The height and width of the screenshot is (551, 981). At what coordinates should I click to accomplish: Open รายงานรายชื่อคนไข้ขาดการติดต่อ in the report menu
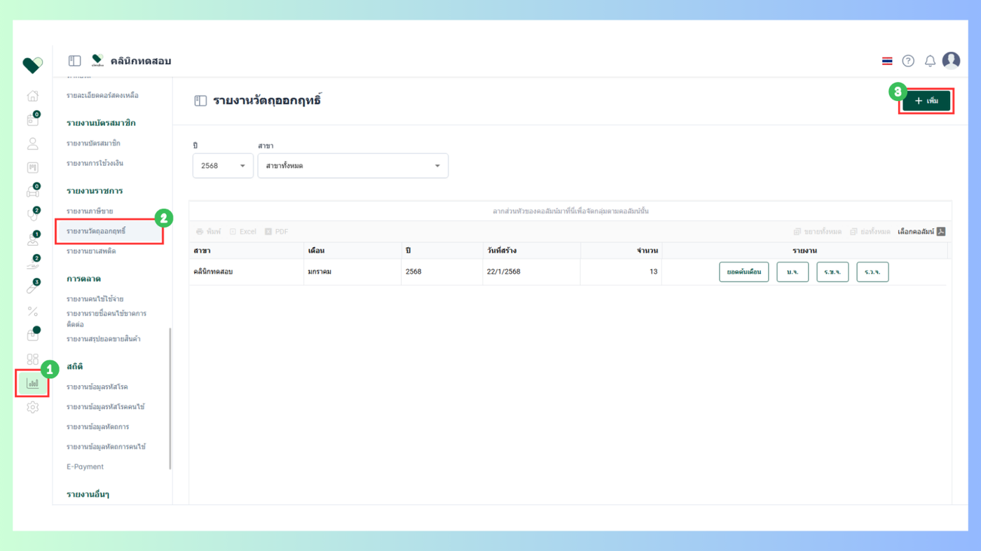[x=107, y=319]
